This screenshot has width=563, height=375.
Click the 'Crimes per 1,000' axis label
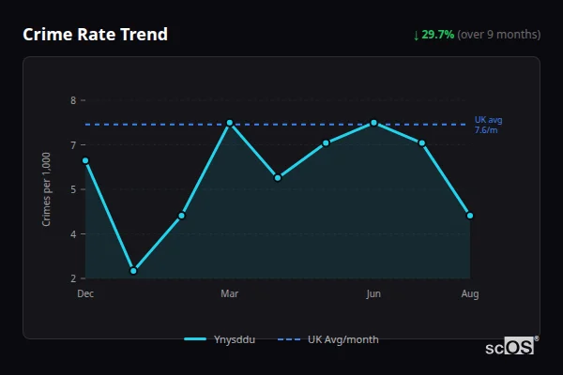pos(46,189)
